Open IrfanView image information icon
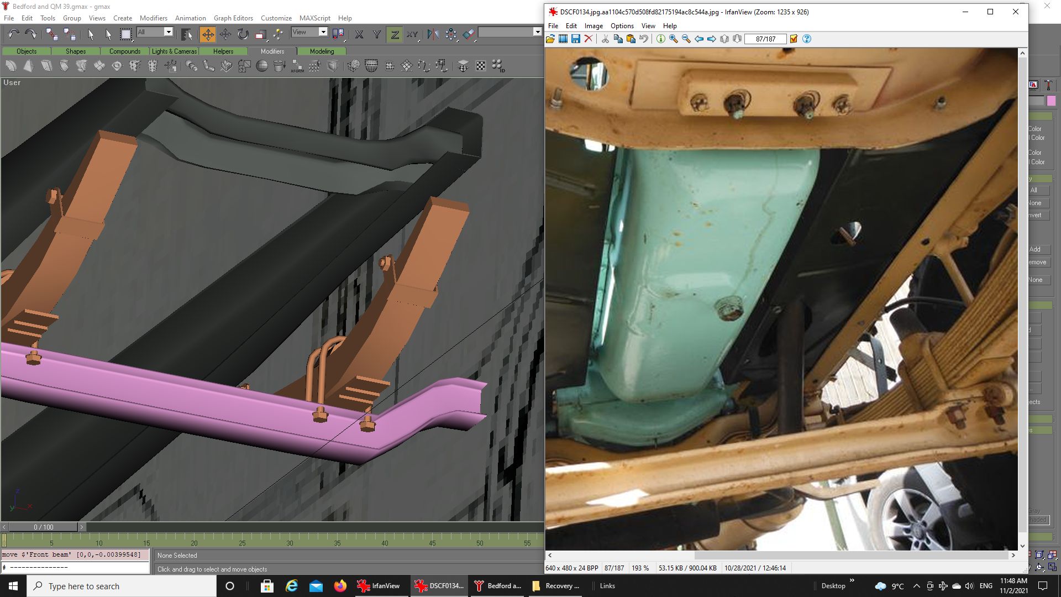Viewport: 1061px width, 597px height. click(660, 39)
